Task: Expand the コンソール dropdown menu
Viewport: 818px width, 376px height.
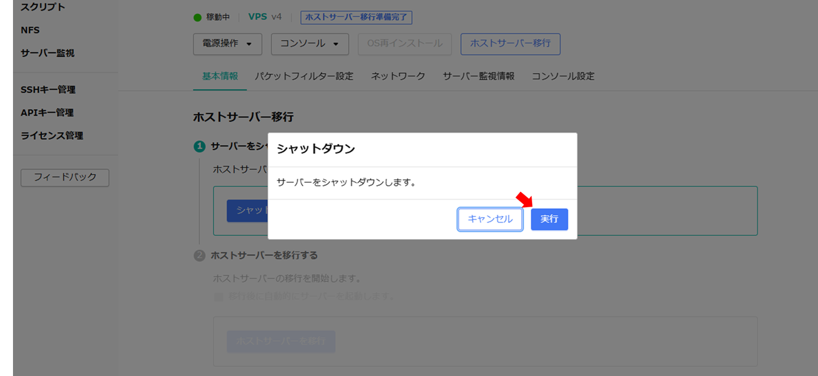Action: [310, 44]
